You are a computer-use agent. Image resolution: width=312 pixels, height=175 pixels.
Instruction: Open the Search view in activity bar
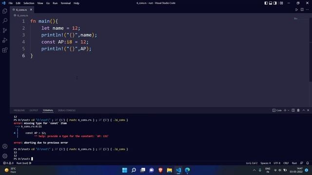5,20
